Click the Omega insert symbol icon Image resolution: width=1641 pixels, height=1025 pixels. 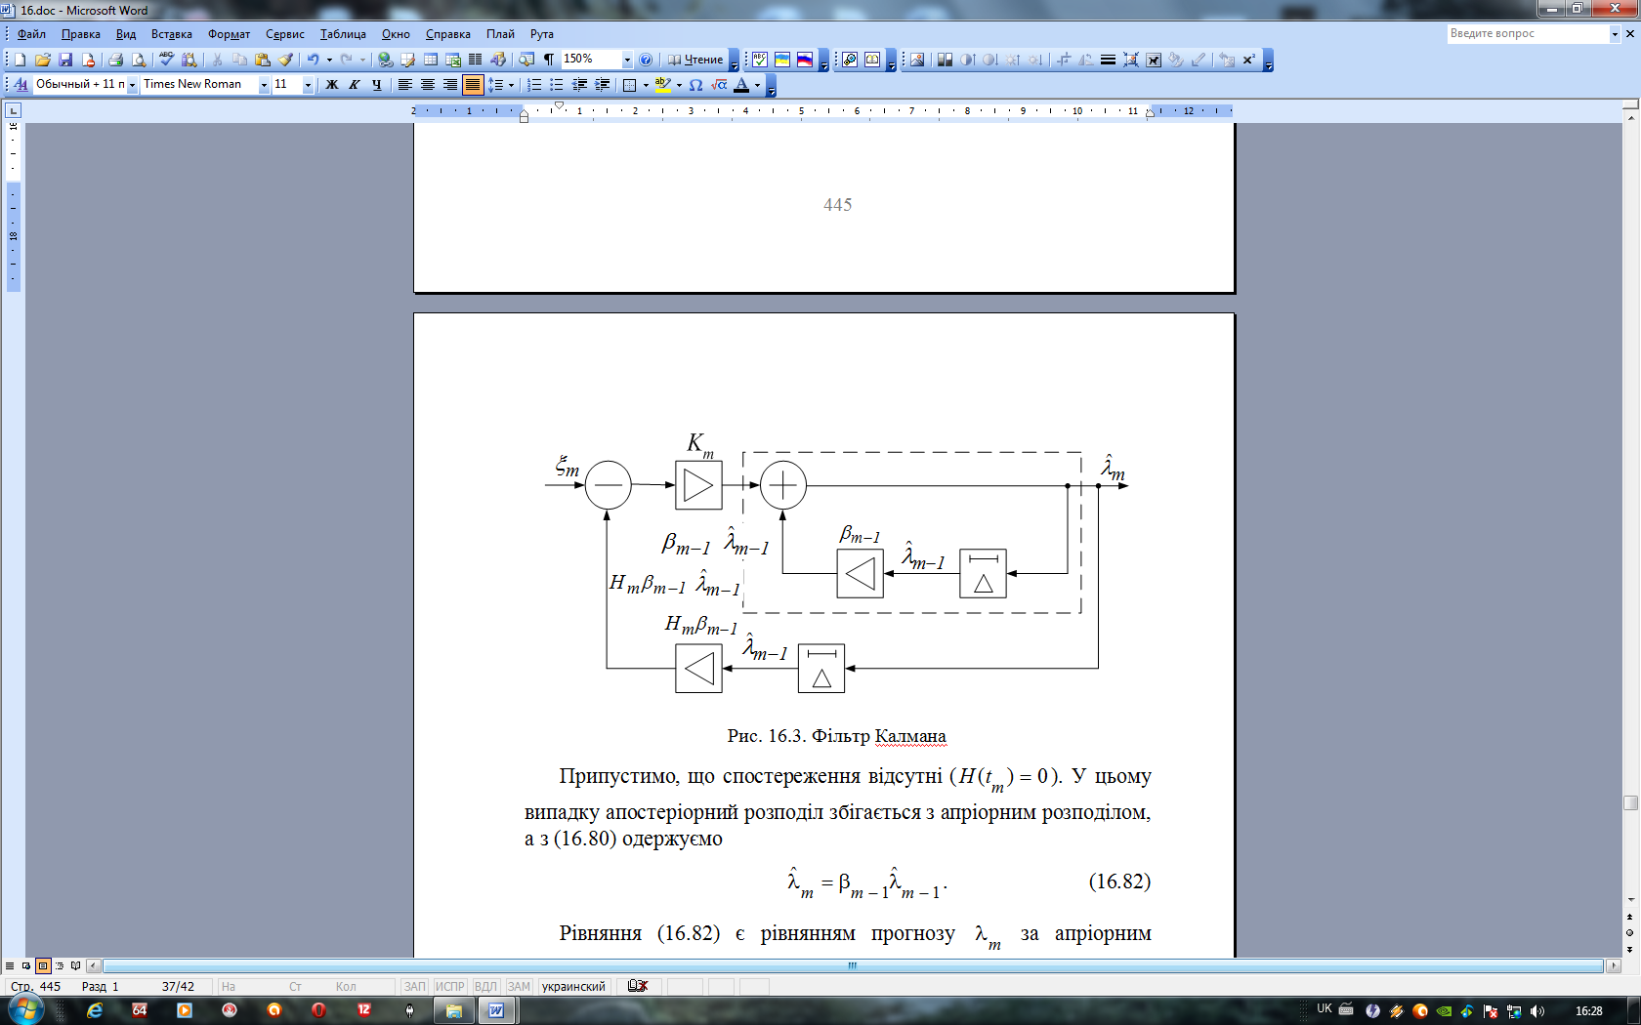click(695, 85)
